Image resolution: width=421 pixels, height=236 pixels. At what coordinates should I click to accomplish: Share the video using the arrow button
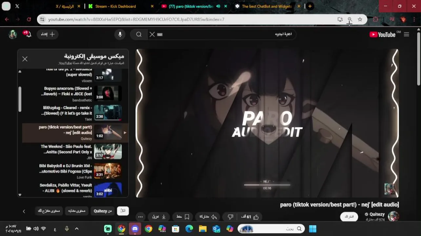pos(209,217)
